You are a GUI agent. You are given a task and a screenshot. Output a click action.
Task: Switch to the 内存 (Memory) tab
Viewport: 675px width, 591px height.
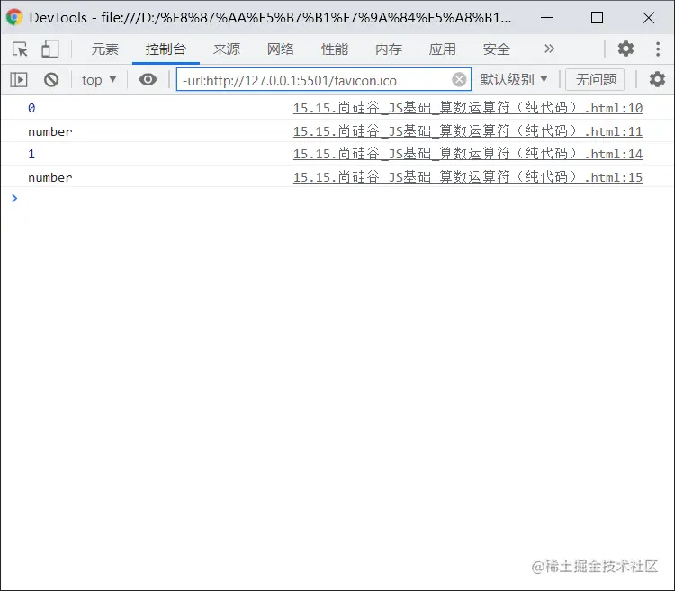click(388, 49)
